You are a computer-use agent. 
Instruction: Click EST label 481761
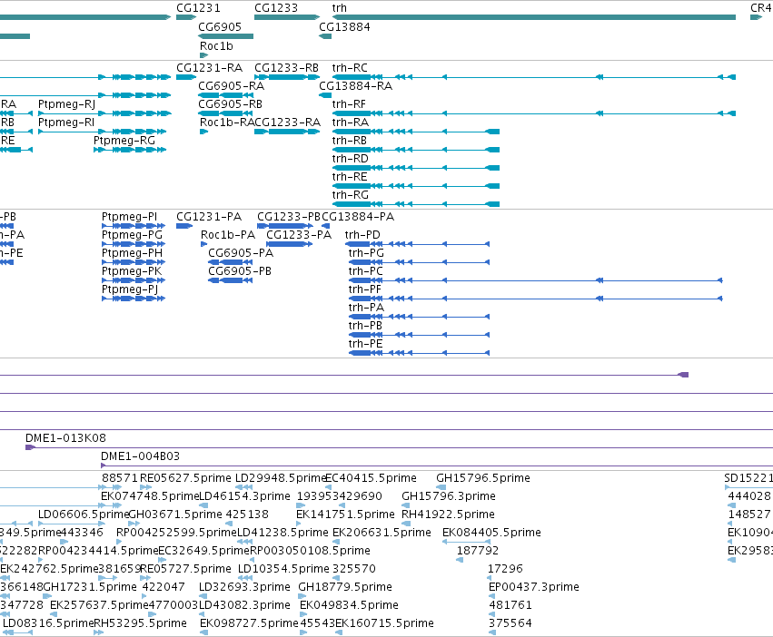coord(510,605)
